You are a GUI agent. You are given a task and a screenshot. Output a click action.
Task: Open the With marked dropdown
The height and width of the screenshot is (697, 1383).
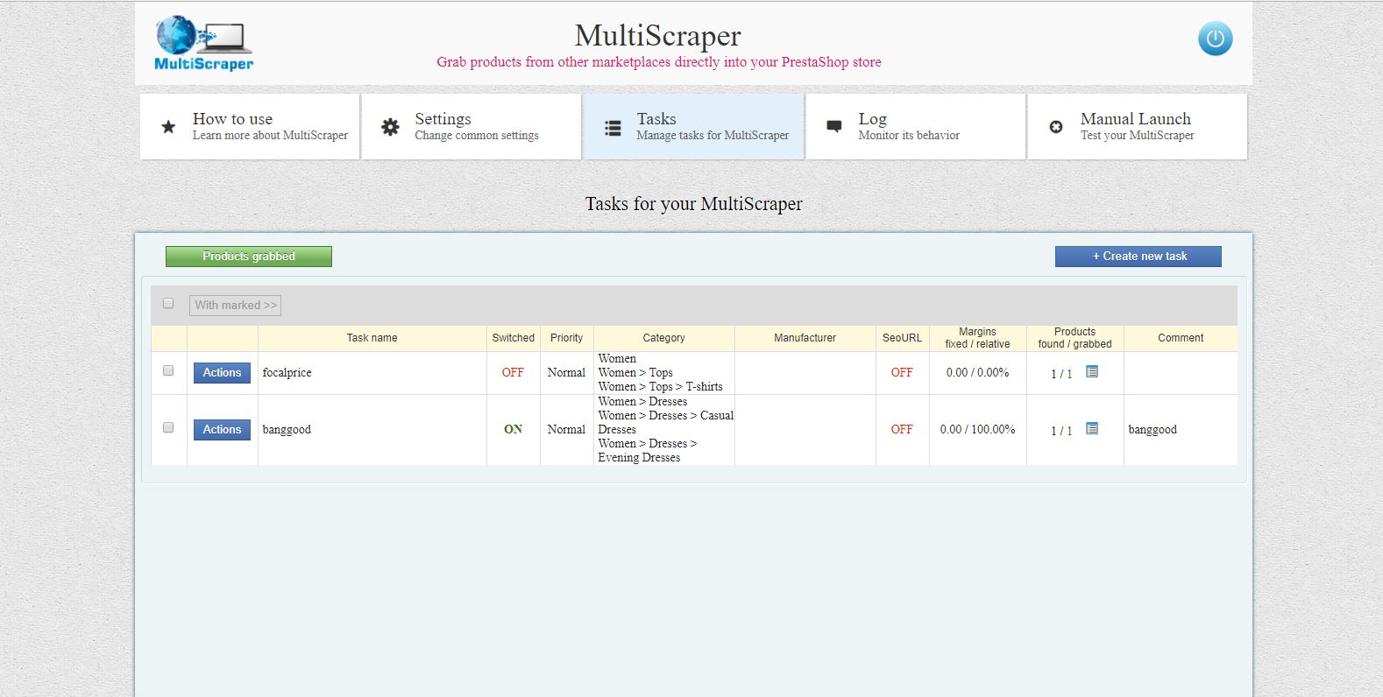[235, 305]
